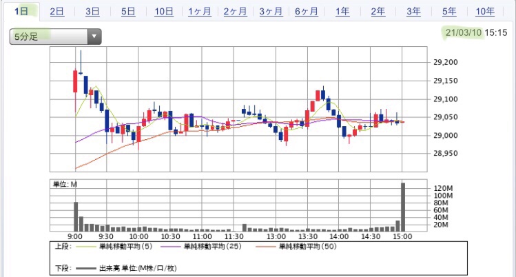Click the 29,150 price axis label

click(x=446, y=81)
